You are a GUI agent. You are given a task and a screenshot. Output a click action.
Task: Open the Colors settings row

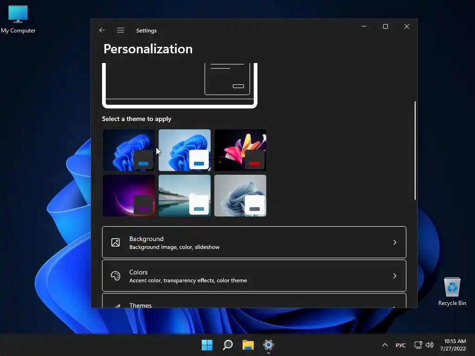(x=254, y=275)
